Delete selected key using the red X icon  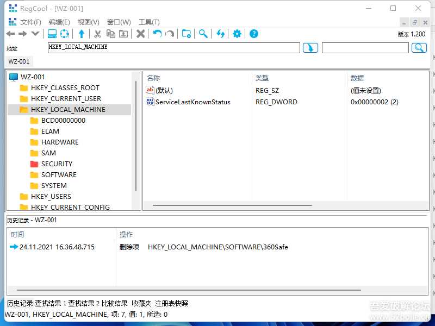(141, 34)
